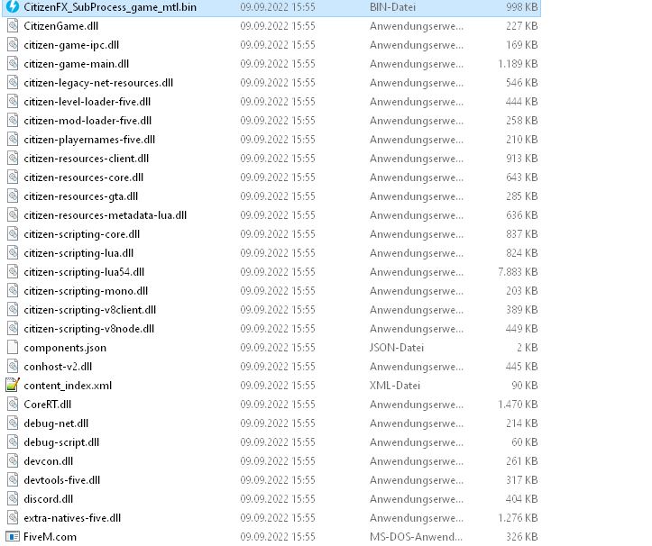The height and width of the screenshot is (546, 652).
Task: Select citizen-resources-gta.dll file icon
Action: coord(13,196)
